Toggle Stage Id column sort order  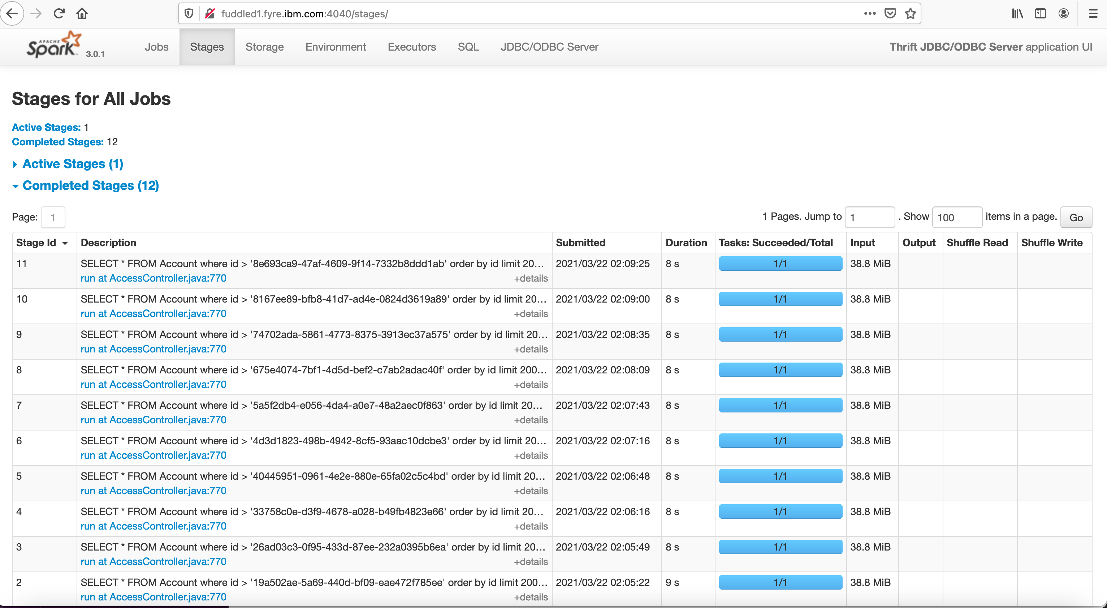pyautogui.click(x=42, y=243)
